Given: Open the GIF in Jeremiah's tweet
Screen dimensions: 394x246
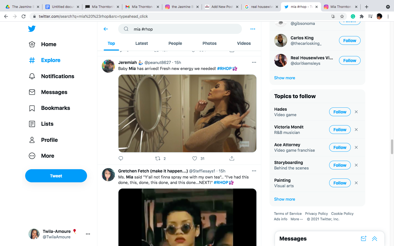Looking at the screenshot, I should click(x=187, y=113).
